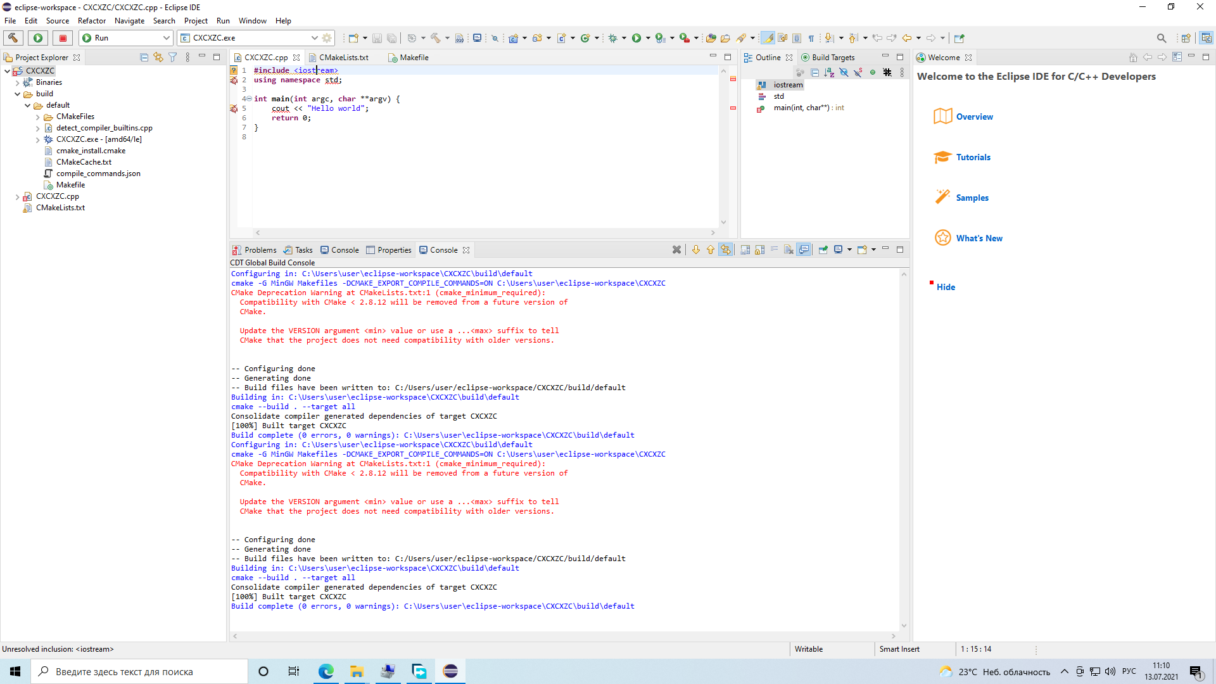Viewport: 1216px width, 684px height.
Task: Collapse All in Project Explorer
Action: point(144,58)
